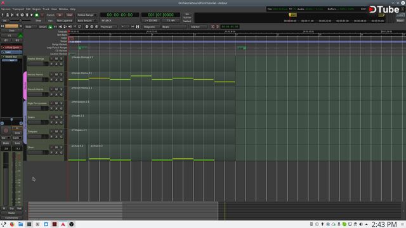Open the Session menu
Viewport: 406px width, 228px height.
(x=6, y=9)
